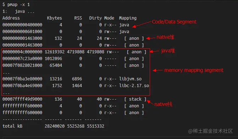Select address 00007ffff49d9000
This screenshot has height=139, width=238.
pos(22,99)
